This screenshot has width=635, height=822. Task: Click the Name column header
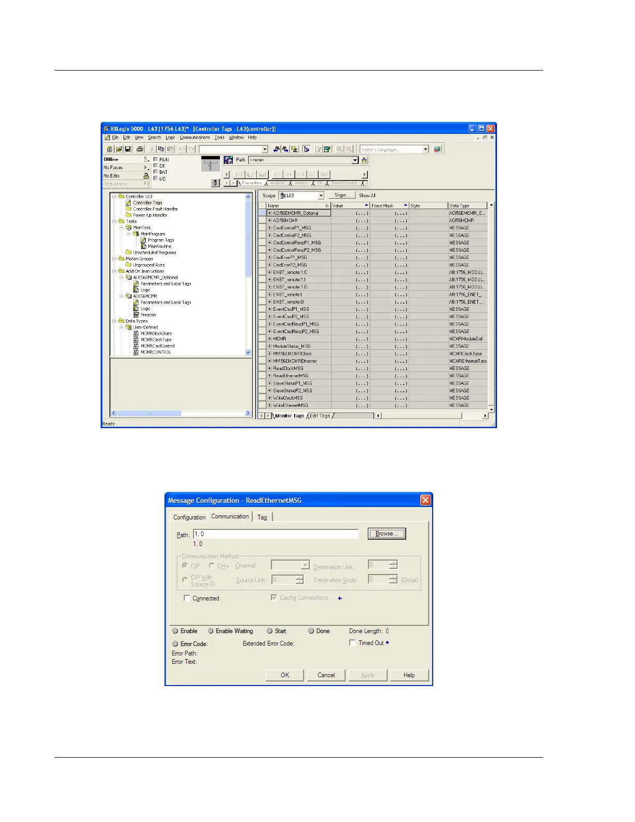tap(298, 206)
